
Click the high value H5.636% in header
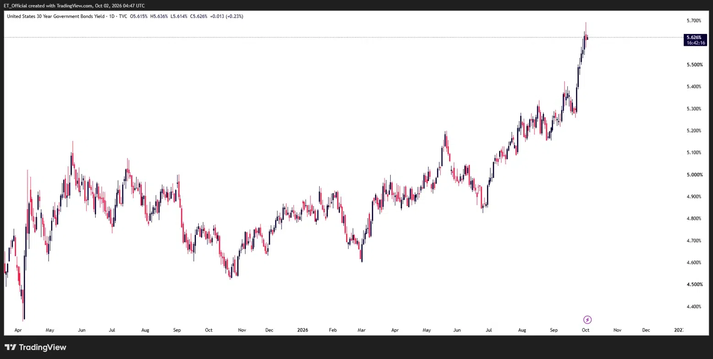[158, 16]
